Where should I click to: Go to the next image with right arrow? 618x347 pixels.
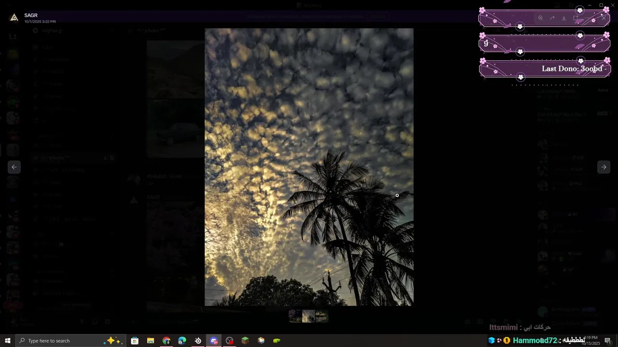pyautogui.click(x=604, y=167)
